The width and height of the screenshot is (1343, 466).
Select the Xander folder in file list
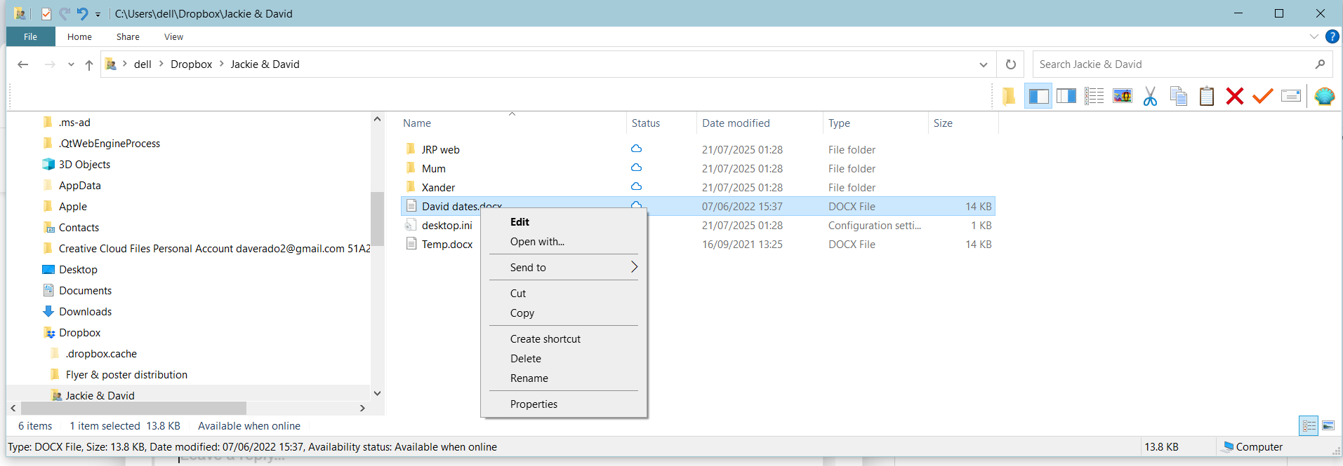click(x=438, y=188)
